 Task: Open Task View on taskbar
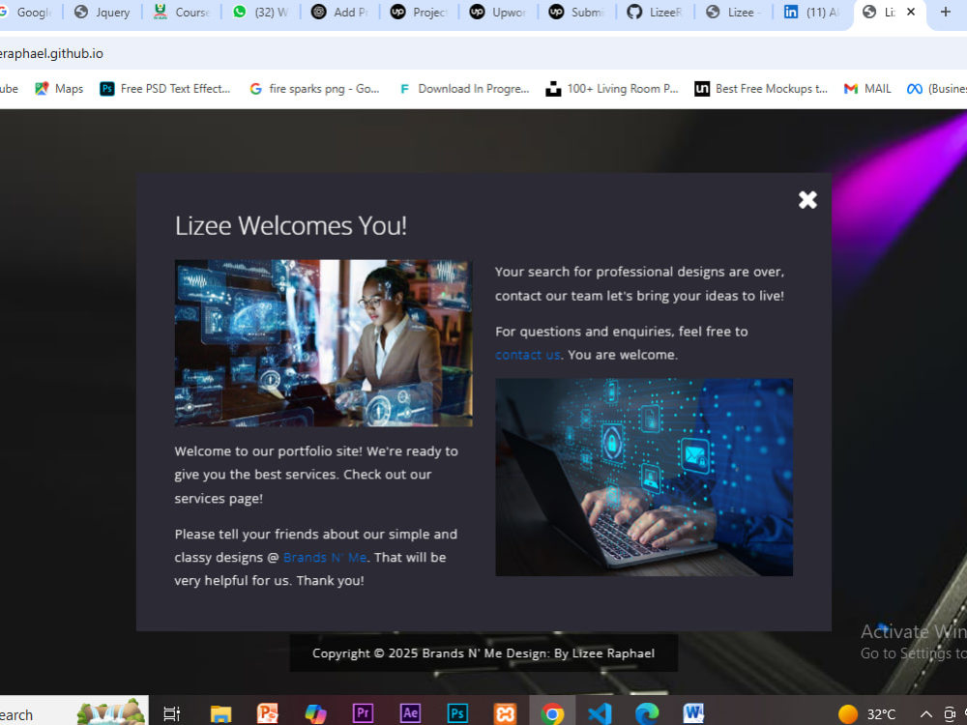[x=171, y=714]
